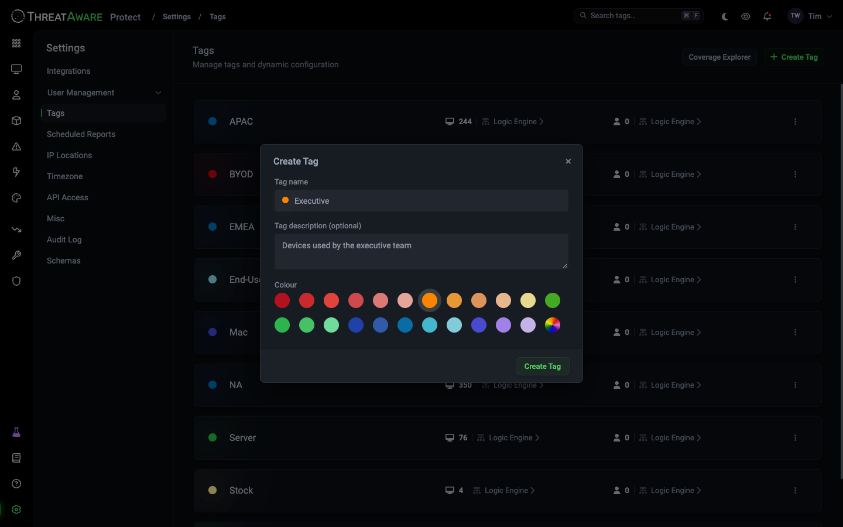Open the Server row's devices Logic Engine link
Screen dimensions: 843x527
tap(508, 438)
